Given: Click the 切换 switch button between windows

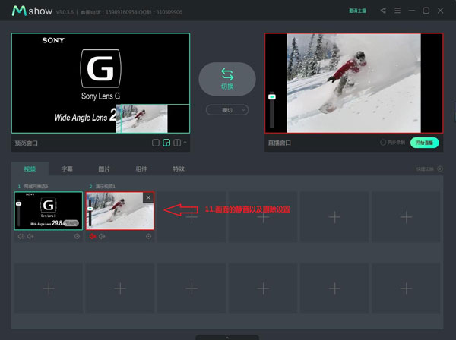Looking at the screenshot, I should pos(227,79).
